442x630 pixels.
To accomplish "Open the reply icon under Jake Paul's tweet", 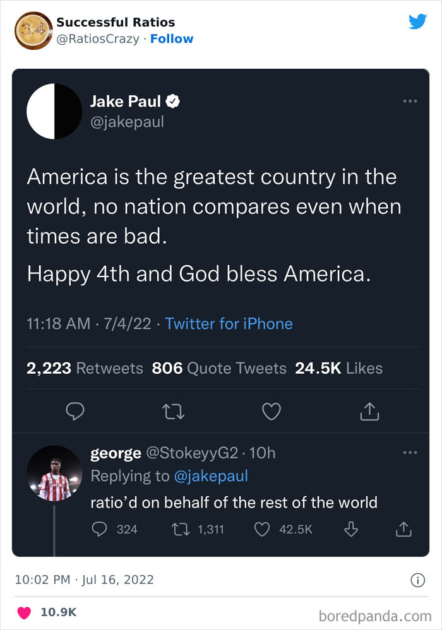I will [x=75, y=411].
